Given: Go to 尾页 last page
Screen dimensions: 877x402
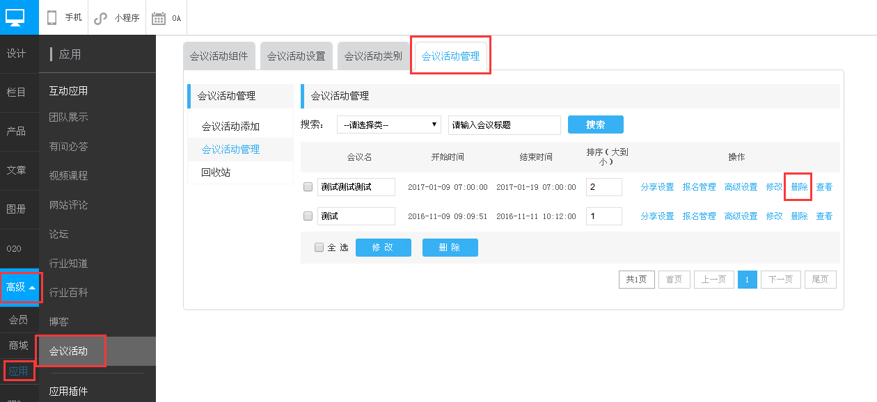Looking at the screenshot, I should (820, 280).
